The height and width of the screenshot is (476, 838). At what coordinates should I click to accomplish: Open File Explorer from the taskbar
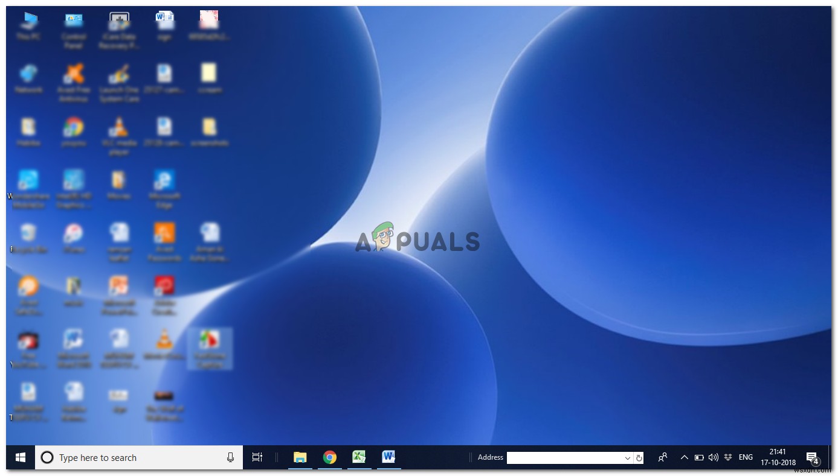(x=300, y=457)
